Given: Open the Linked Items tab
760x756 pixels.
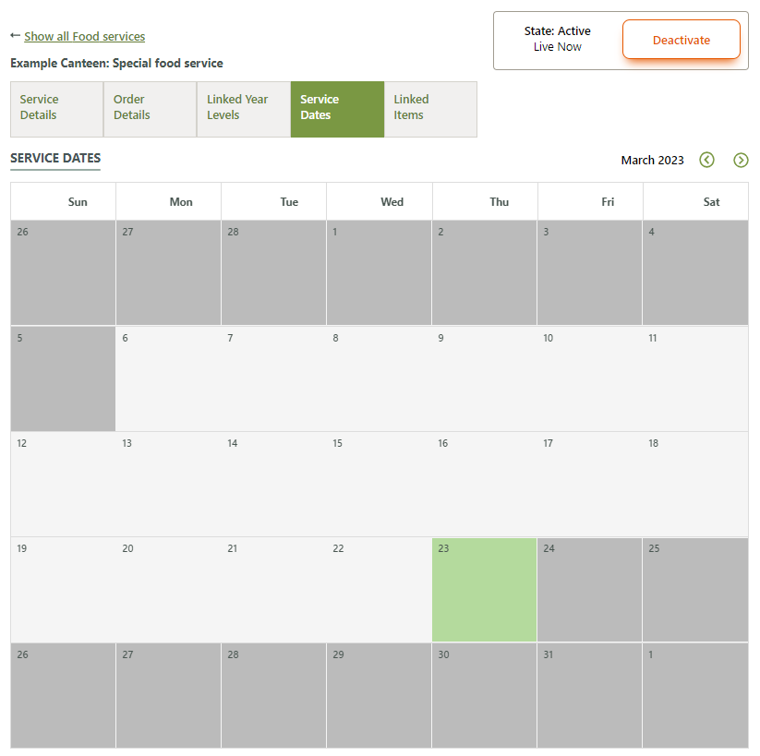Looking at the screenshot, I should pos(430,109).
